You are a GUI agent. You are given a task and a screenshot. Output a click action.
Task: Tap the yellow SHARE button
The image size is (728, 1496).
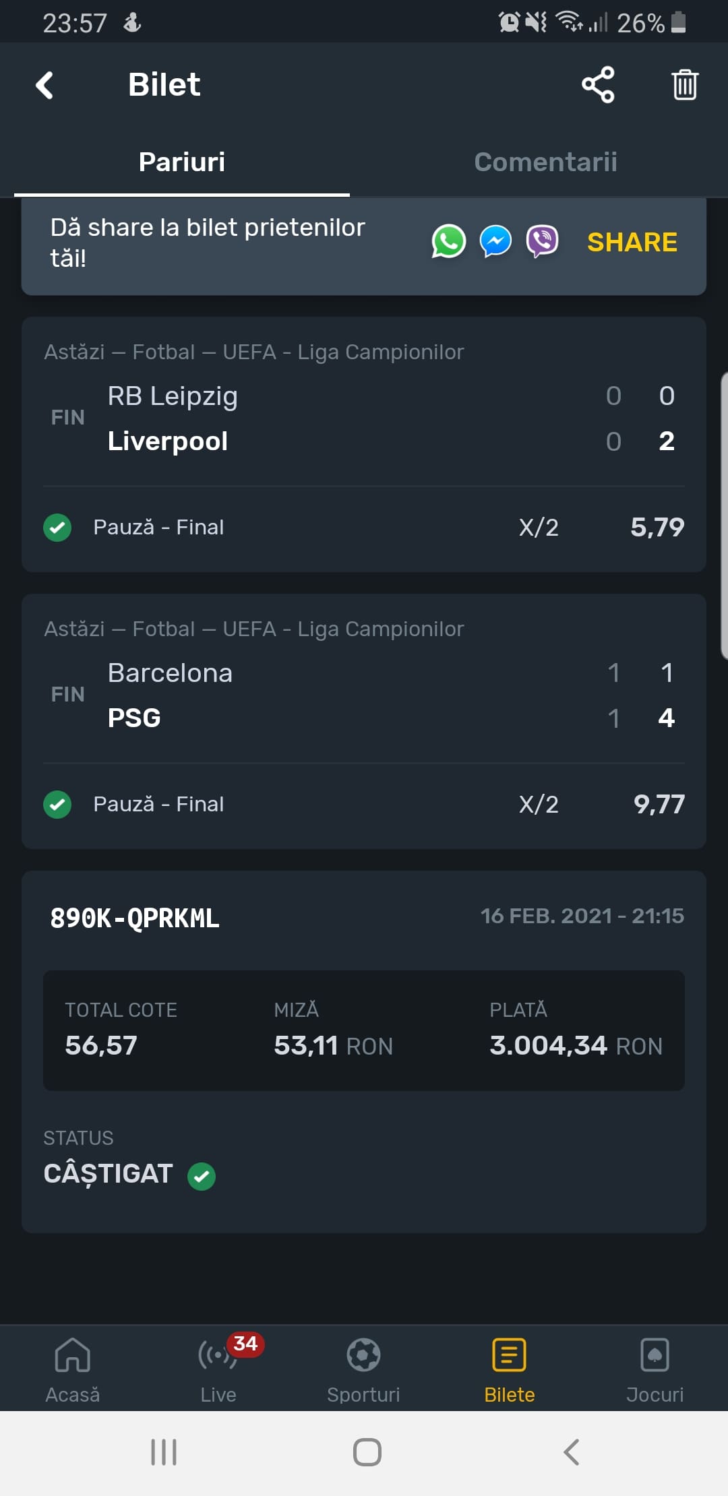pyautogui.click(x=632, y=242)
